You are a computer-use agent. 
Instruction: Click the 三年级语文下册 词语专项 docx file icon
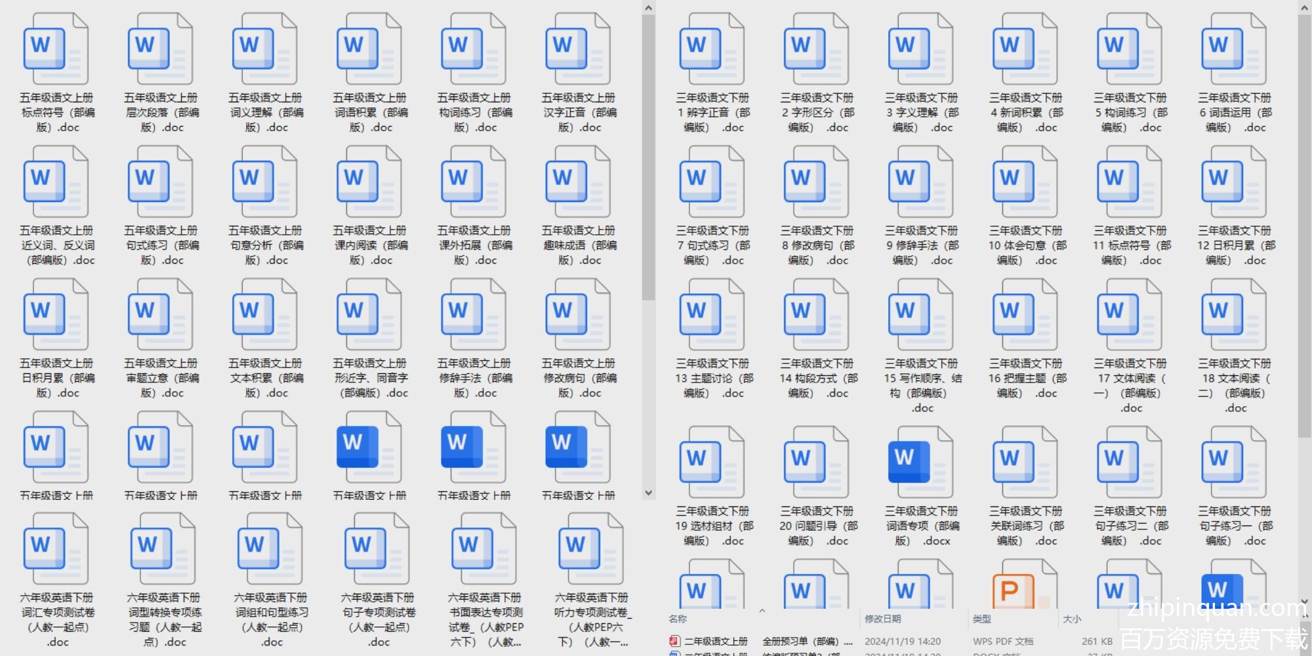[x=920, y=462]
